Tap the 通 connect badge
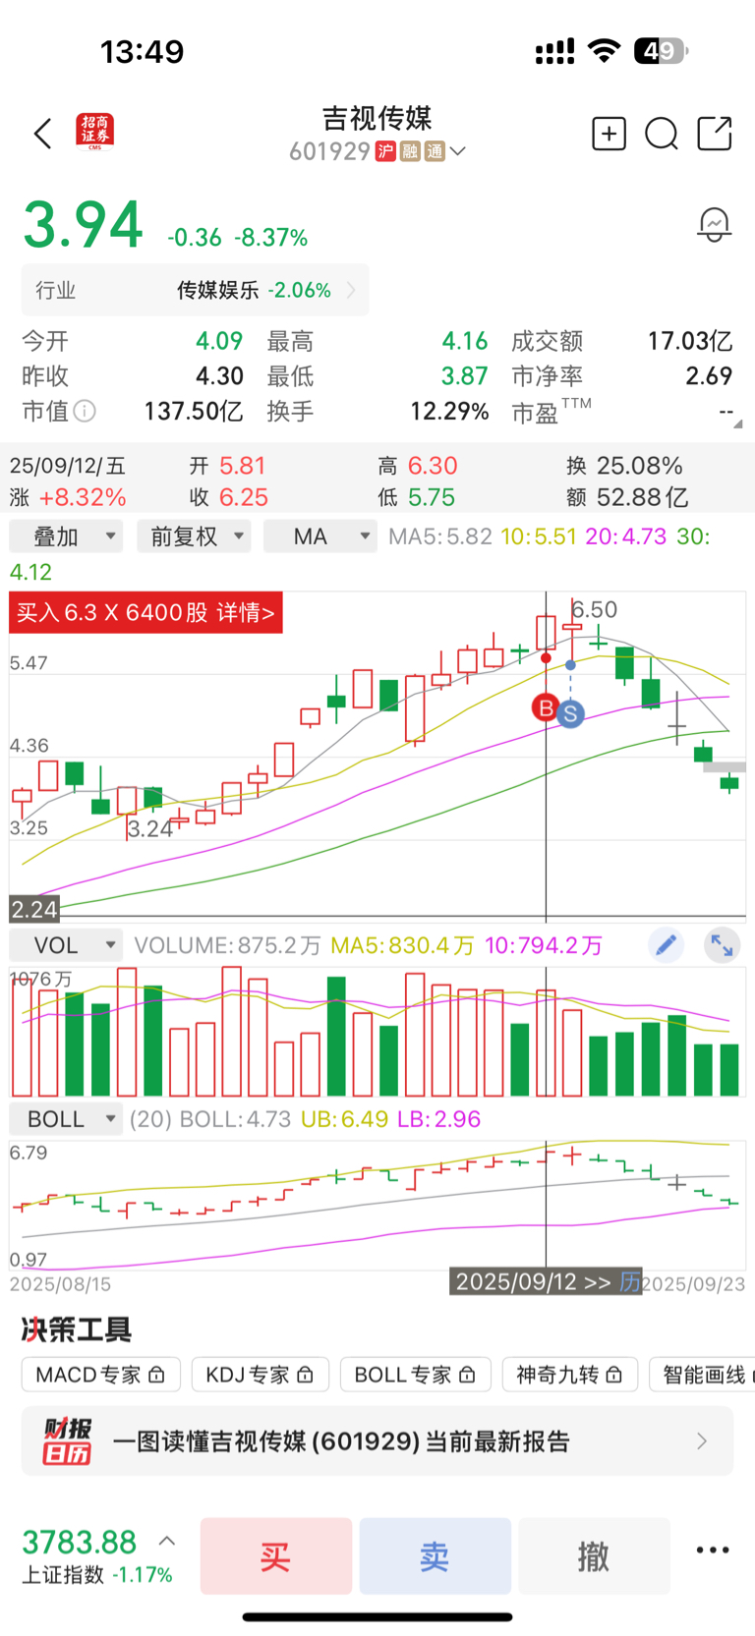Image resolution: width=755 pixels, height=1636 pixels. pos(435,151)
